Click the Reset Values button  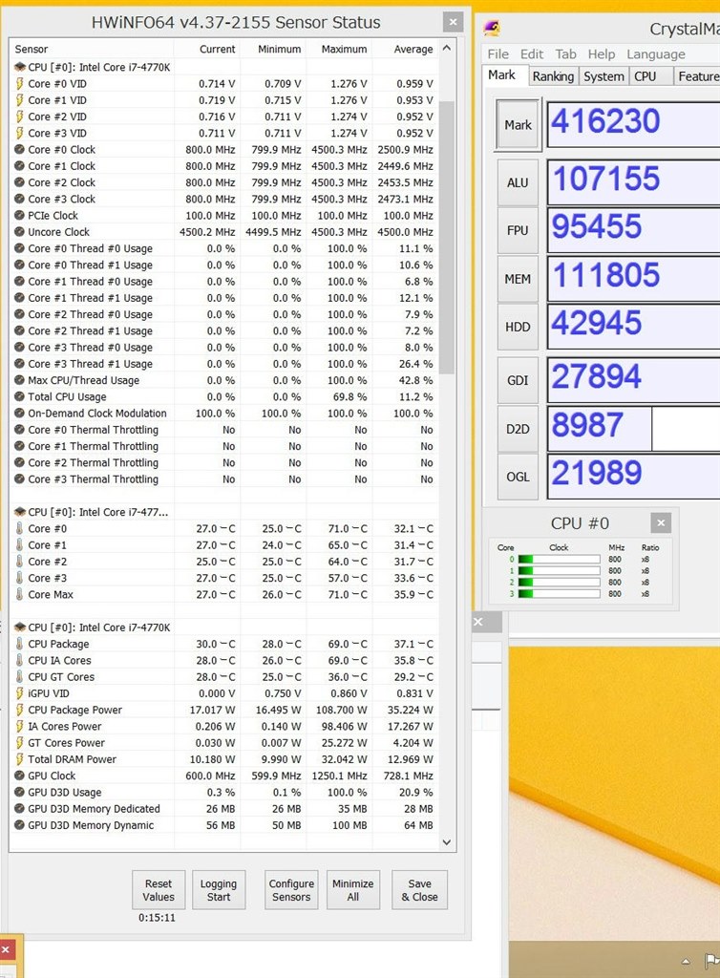click(x=159, y=890)
